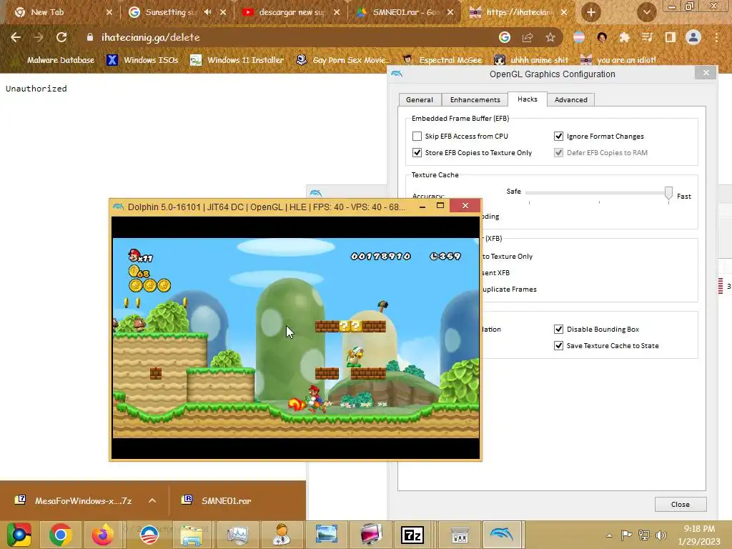Click the Action Center flag tray icon
This screenshot has height=549, width=732.
(x=626, y=535)
